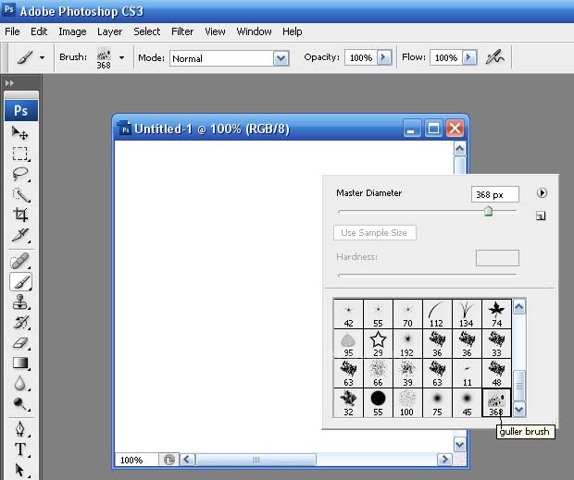Select the Blur tool
This screenshot has height=480, width=574.
tap(20, 384)
